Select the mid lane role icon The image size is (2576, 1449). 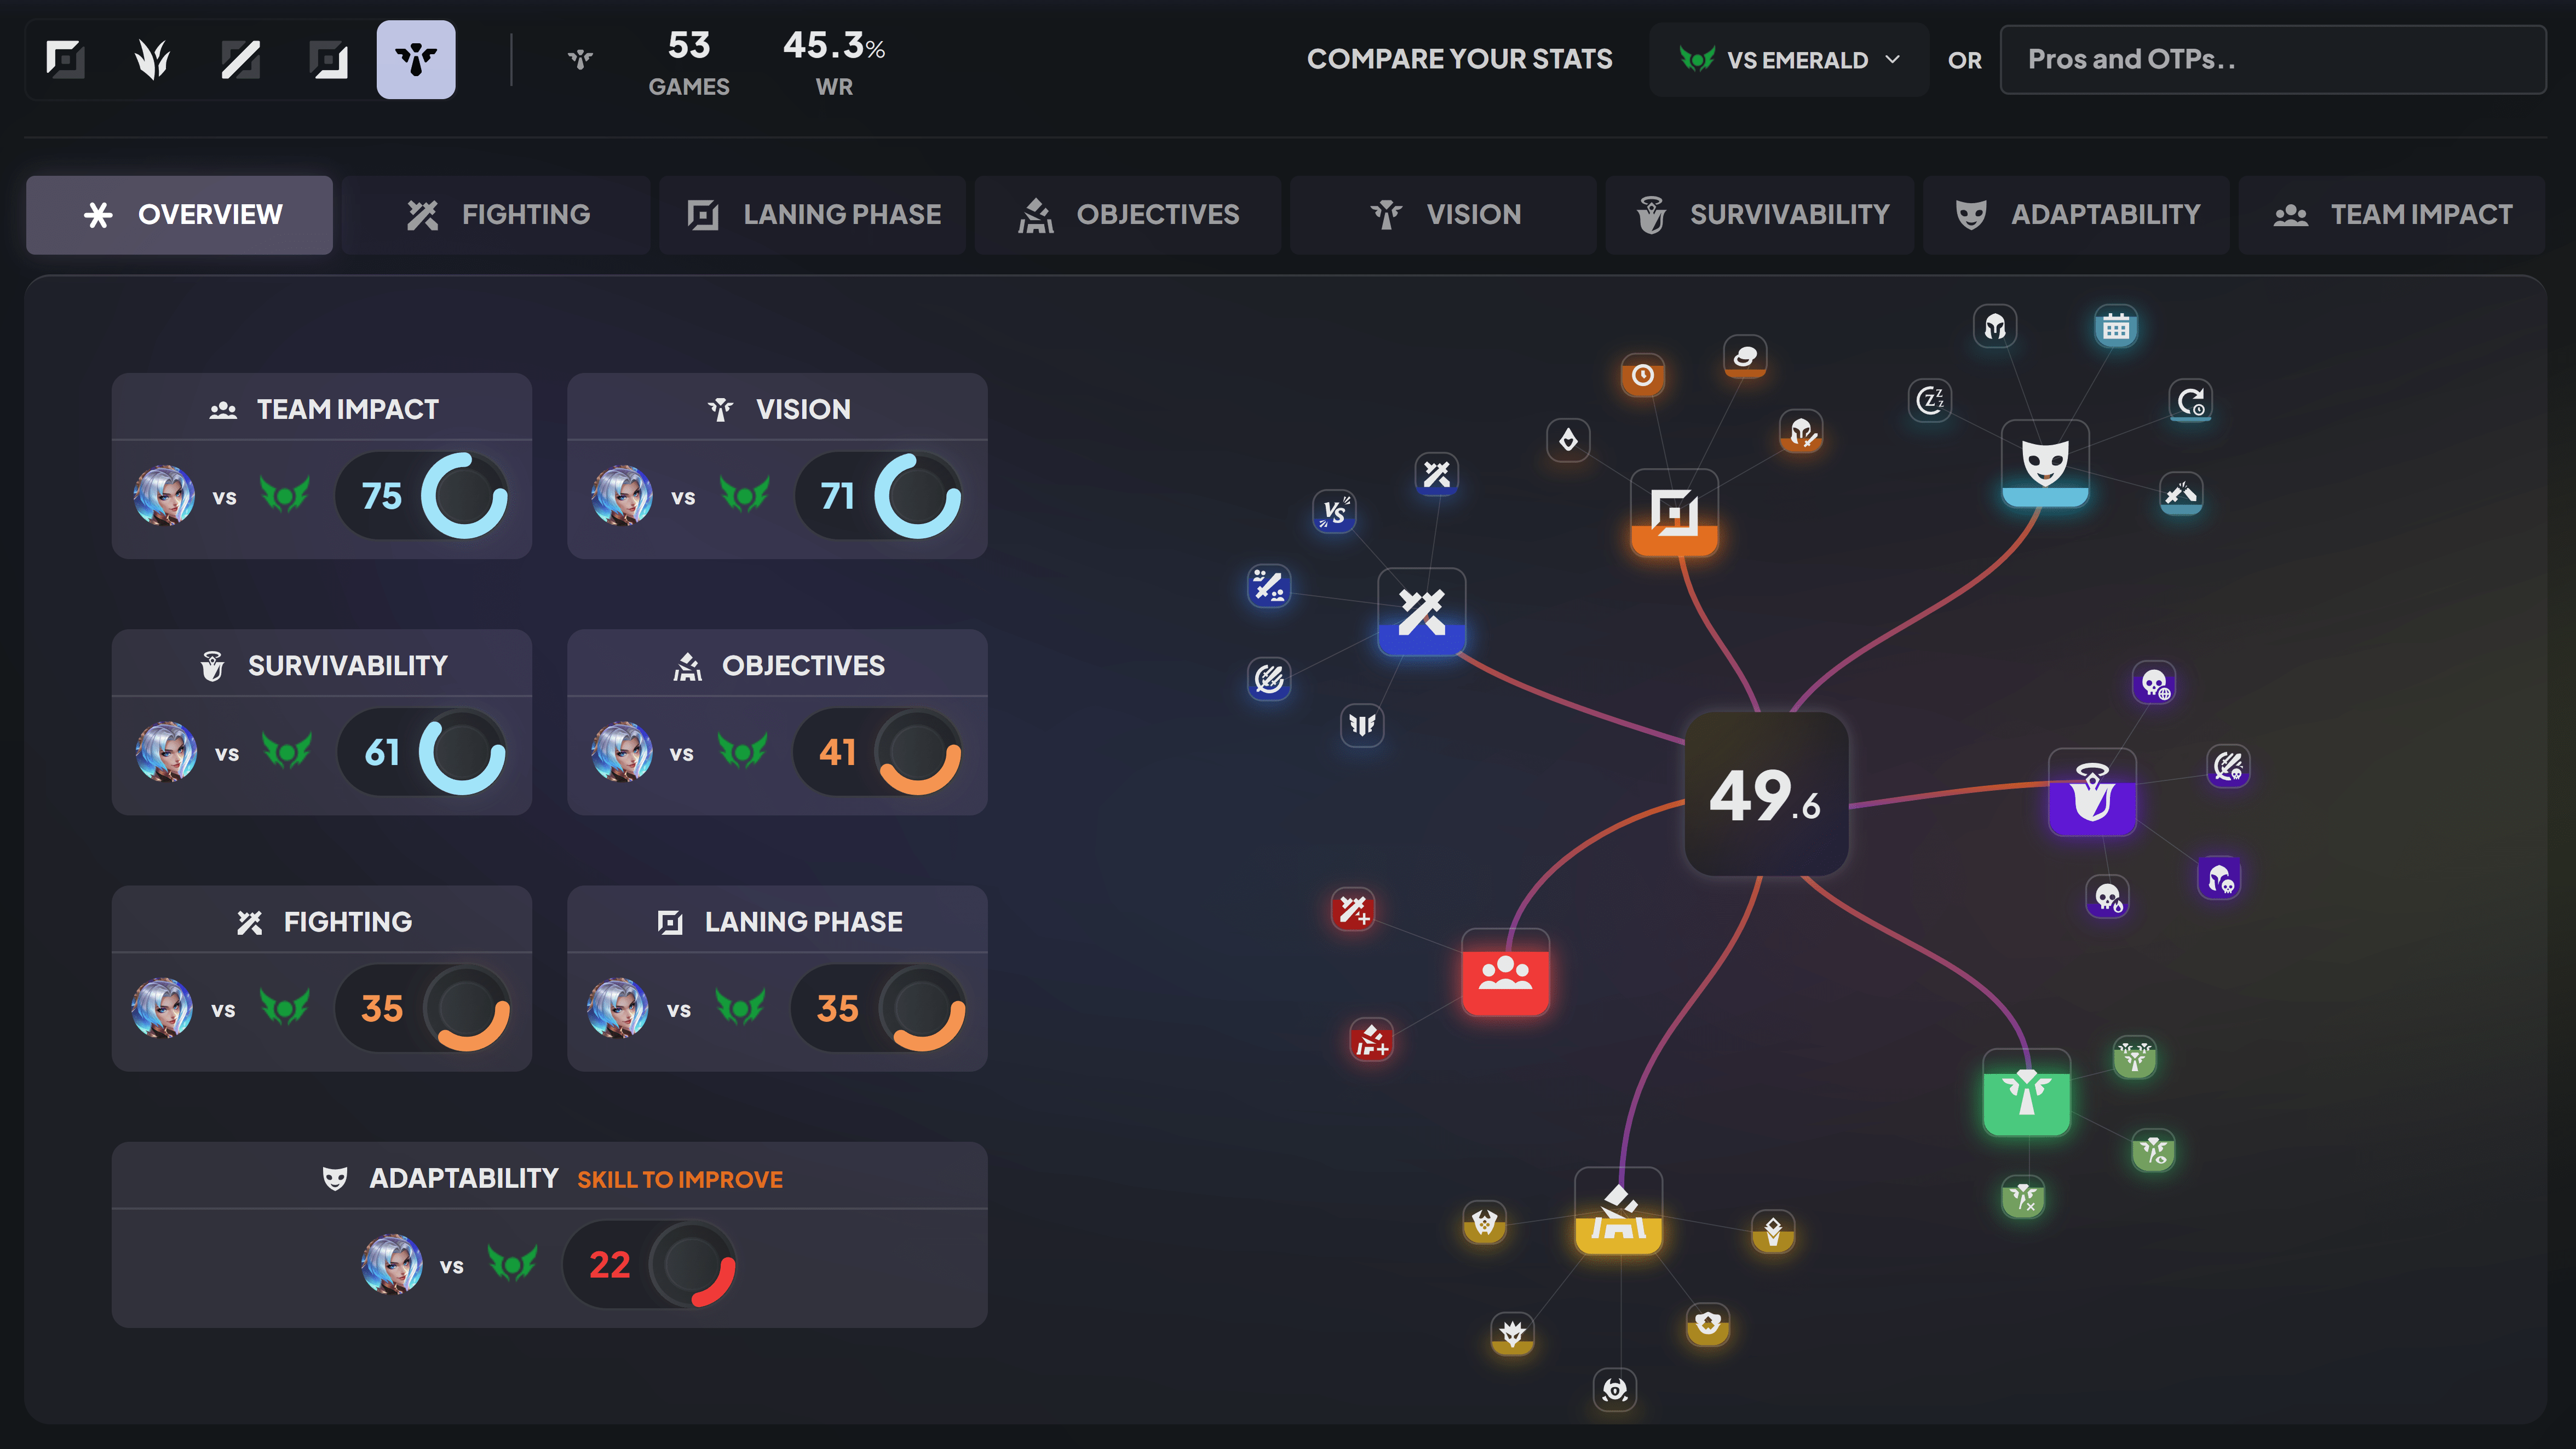240,60
